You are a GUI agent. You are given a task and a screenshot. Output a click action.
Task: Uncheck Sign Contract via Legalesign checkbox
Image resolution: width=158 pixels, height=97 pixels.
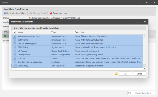coord(14,62)
